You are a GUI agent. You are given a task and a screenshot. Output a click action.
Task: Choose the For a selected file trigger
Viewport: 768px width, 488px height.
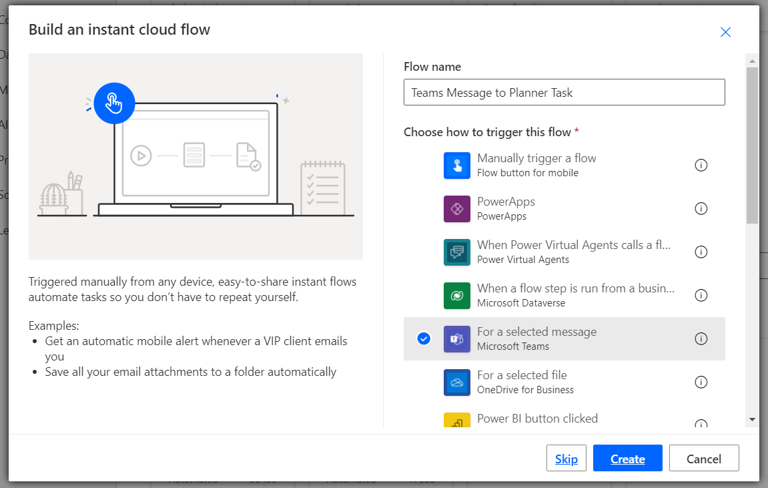pyautogui.click(x=564, y=382)
